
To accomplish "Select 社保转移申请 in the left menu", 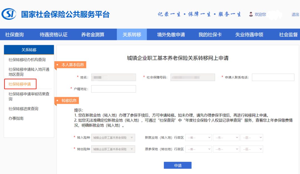I will click(x=20, y=84).
